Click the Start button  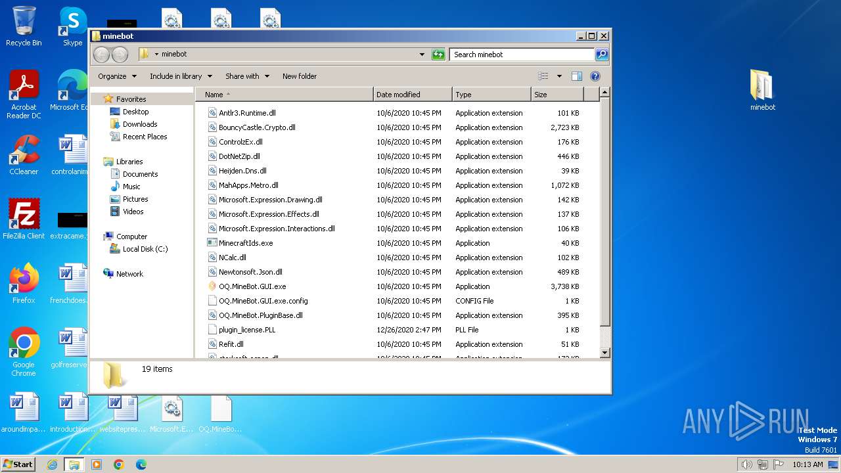tap(18, 464)
